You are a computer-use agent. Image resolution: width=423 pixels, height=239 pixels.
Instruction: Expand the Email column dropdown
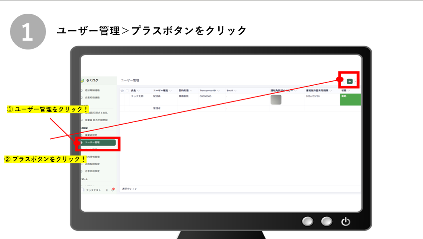coord(236,91)
